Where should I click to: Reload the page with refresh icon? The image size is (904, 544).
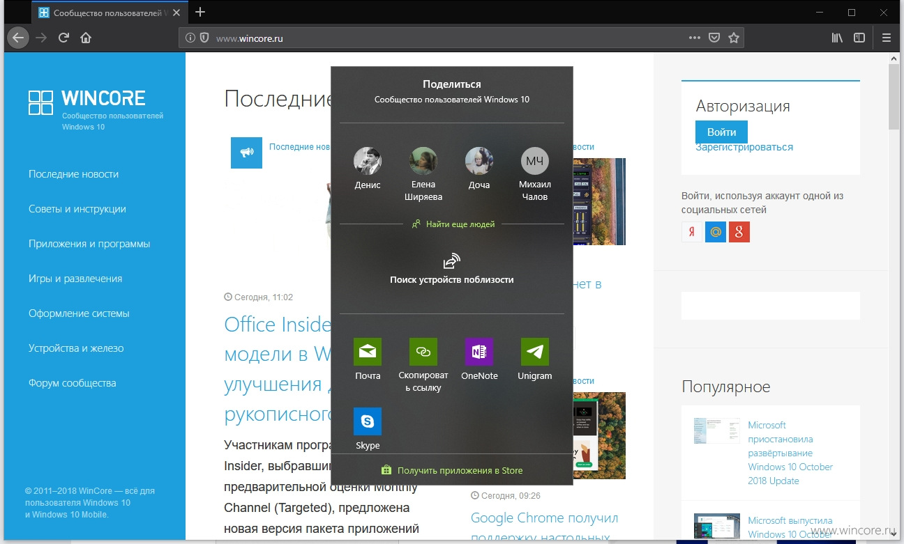click(x=63, y=38)
